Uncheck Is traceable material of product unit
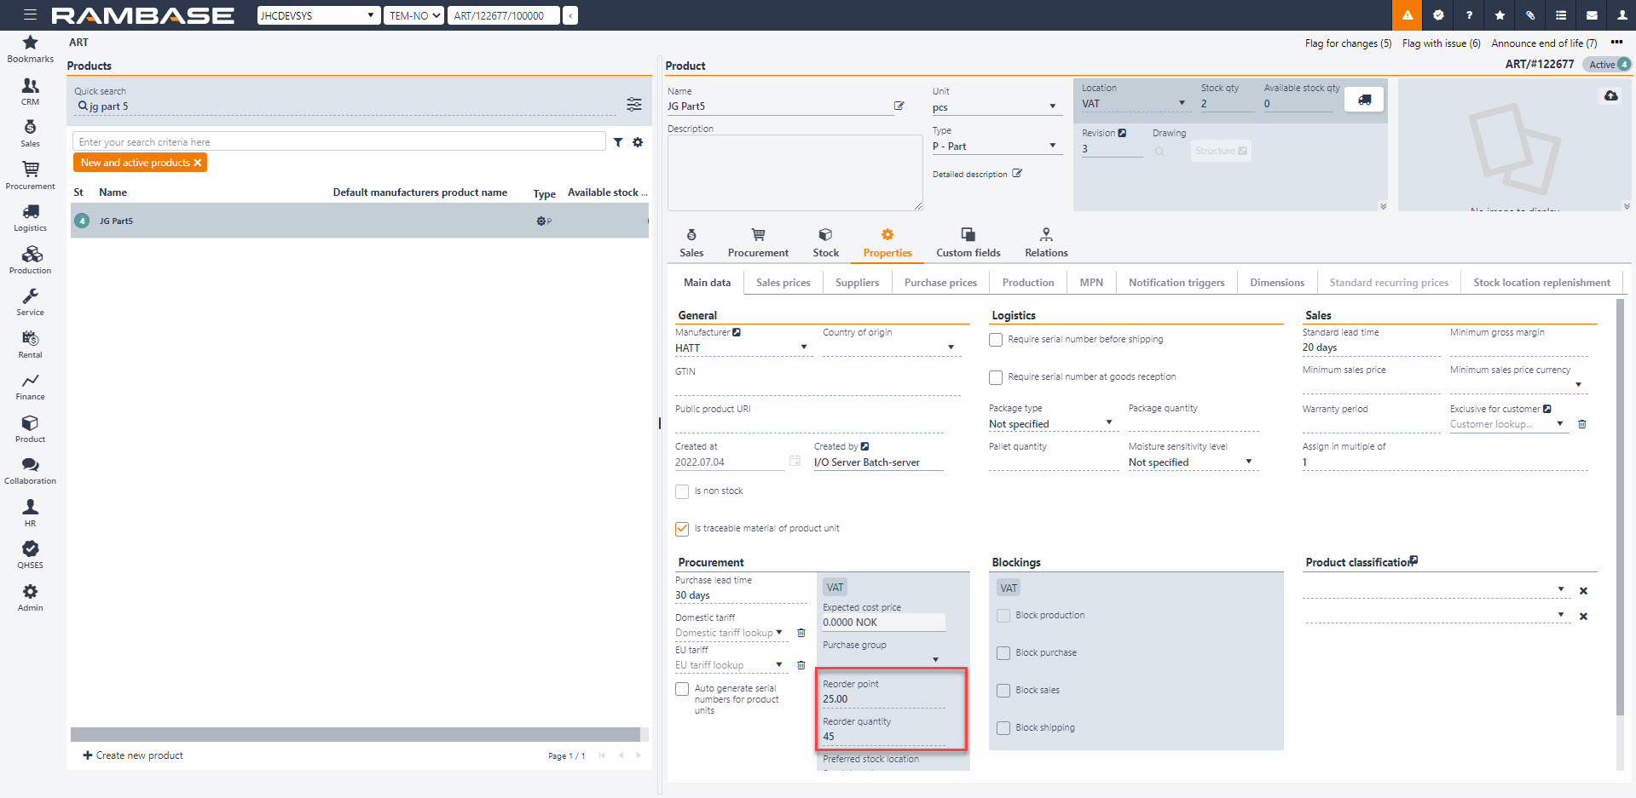The height and width of the screenshot is (798, 1636). 682,529
